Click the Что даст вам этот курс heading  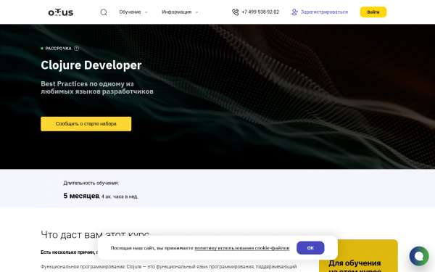click(95, 234)
